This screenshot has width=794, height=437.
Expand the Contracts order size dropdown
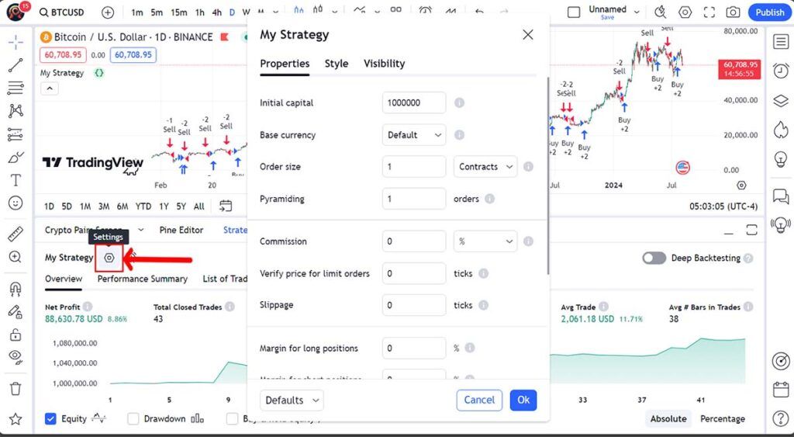[485, 167]
